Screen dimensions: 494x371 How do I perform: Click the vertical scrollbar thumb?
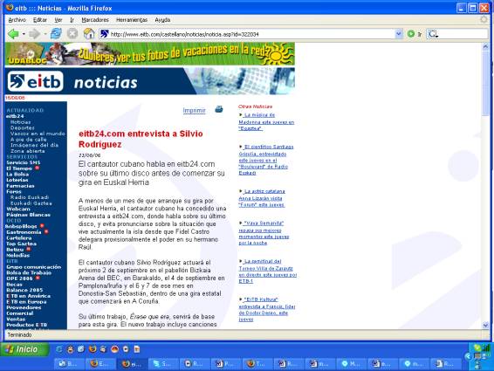click(x=485, y=83)
